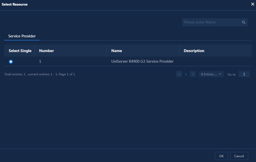
Task: Click the Cancel button
Action: pos(239,156)
